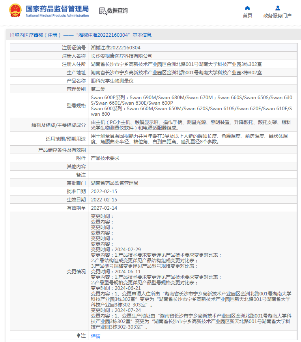Select product name 眼科光学生物测量仪
Image resolution: width=301 pixels, height=342 pixels.
tap(112, 81)
